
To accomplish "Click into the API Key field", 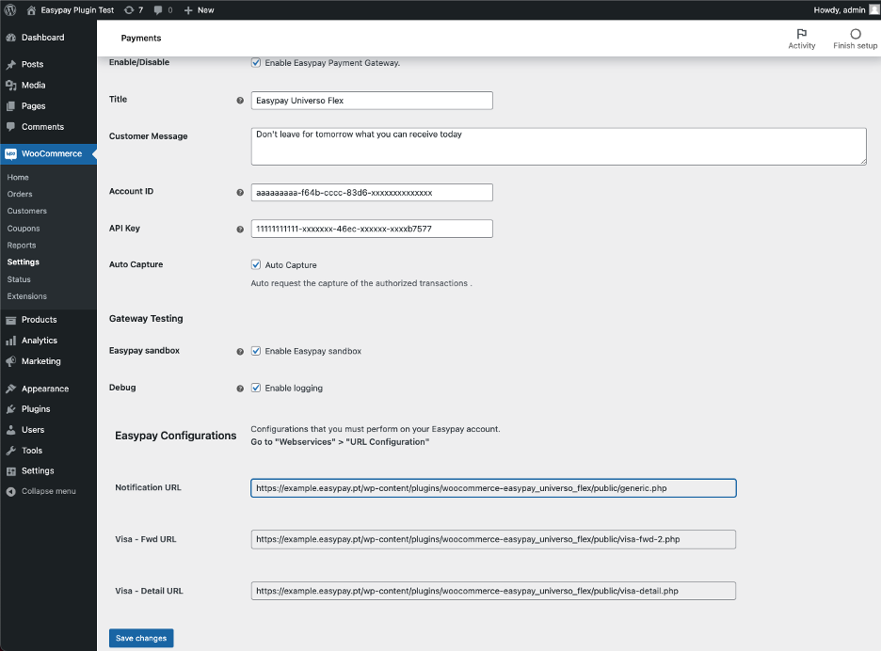I will [372, 229].
